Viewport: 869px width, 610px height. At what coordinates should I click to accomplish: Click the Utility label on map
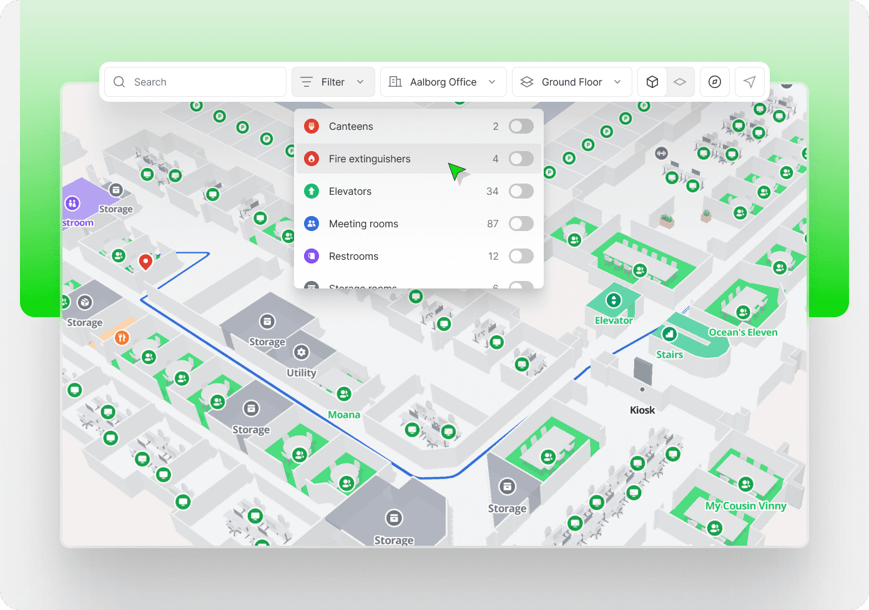[x=302, y=373]
